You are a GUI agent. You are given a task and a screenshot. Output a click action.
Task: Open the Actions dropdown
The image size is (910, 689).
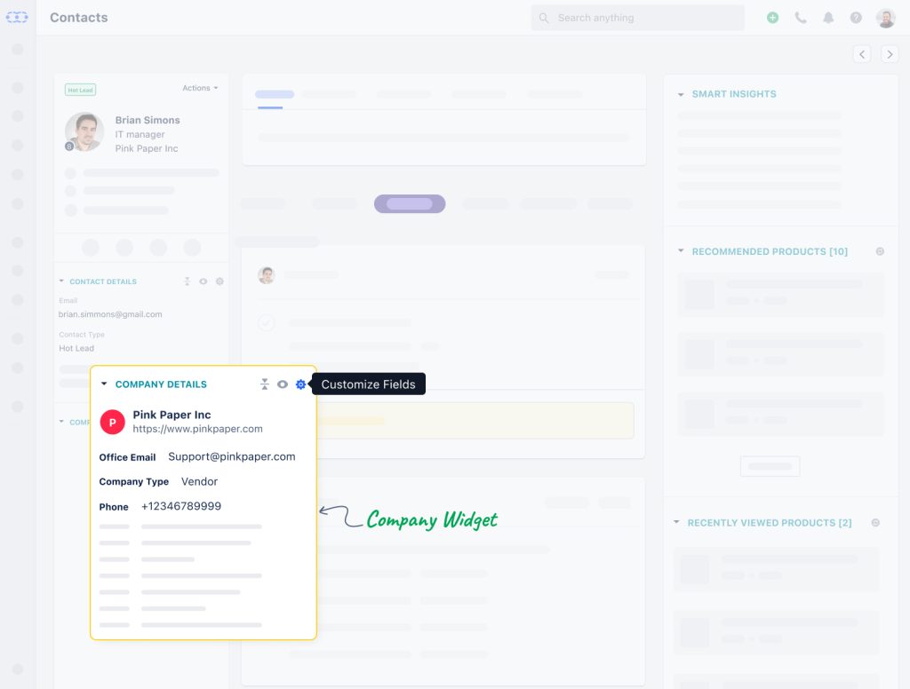(200, 88)
